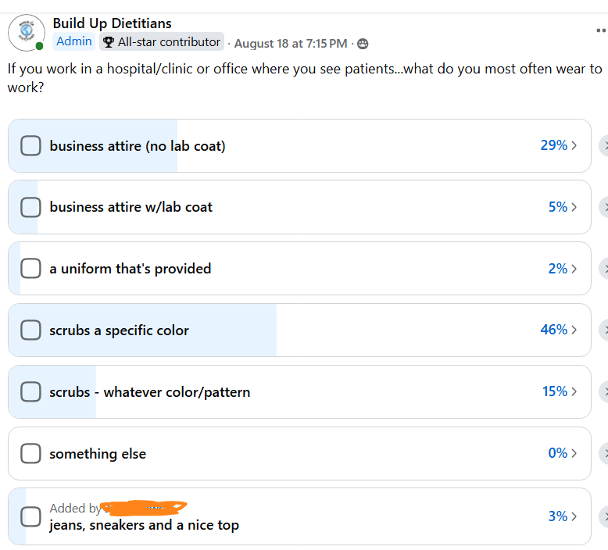The image size is (608, 550).
Task: Select the something else checkbox
Action: pyautogui.click(x=30, y=453)
